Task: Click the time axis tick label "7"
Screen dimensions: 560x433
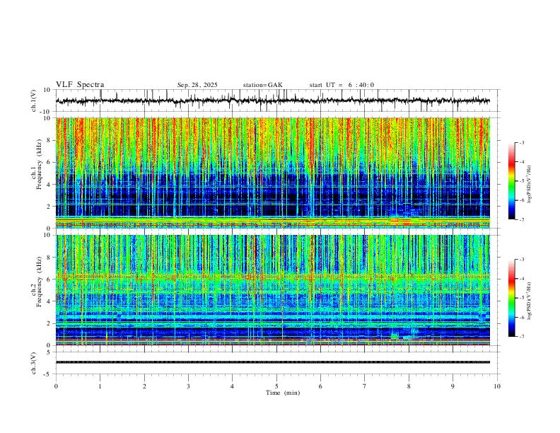Action: point(365,386)
